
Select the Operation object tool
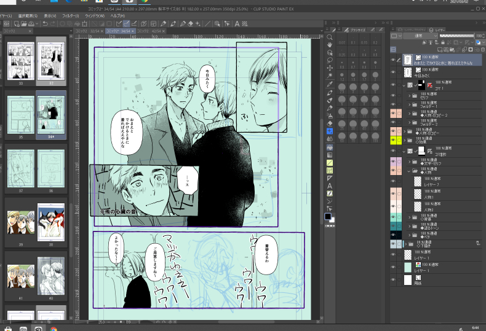pos(330,53)
